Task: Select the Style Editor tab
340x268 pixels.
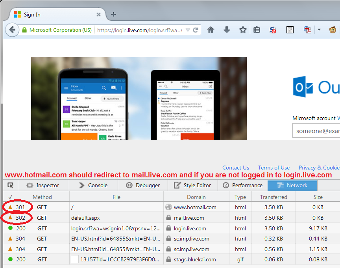Action: (x=193, y=185)
